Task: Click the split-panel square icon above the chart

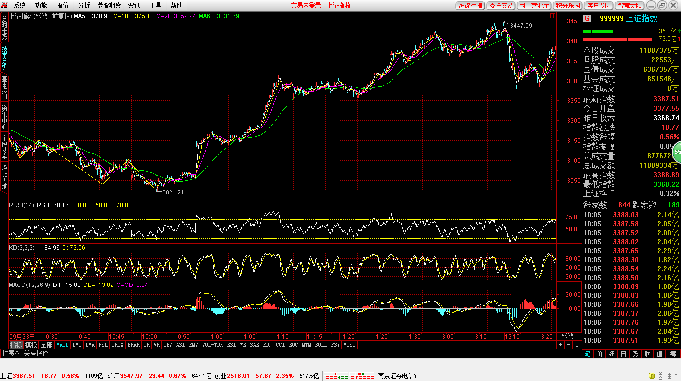Action: [552, 16]
